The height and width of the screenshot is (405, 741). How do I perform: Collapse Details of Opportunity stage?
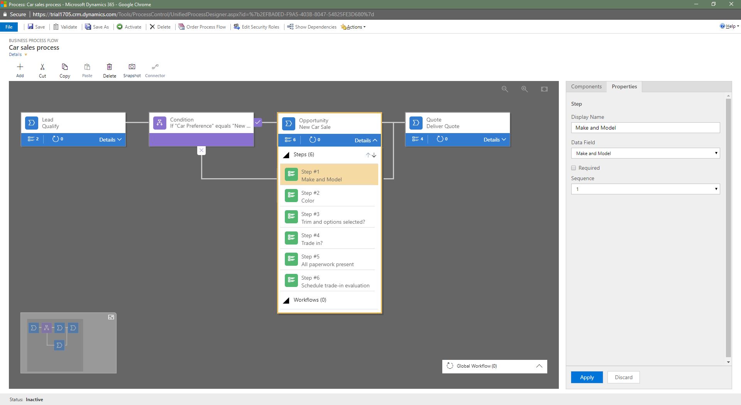[366, 140]
